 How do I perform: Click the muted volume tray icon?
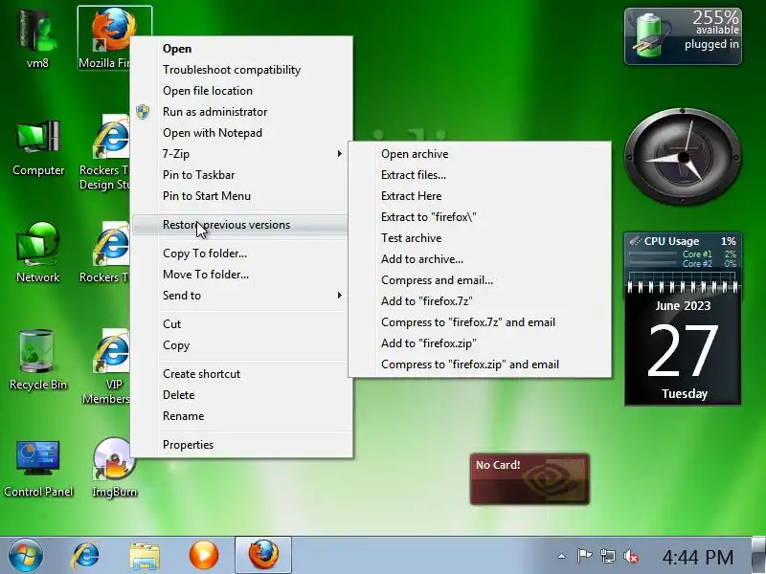(x=631, y=556)
